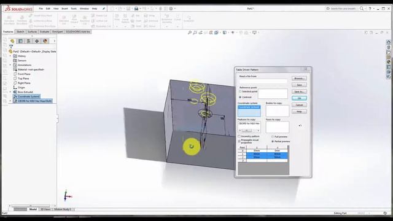Click the Bodies to copy selection box
393x221 pixels.
click(277, 111)
